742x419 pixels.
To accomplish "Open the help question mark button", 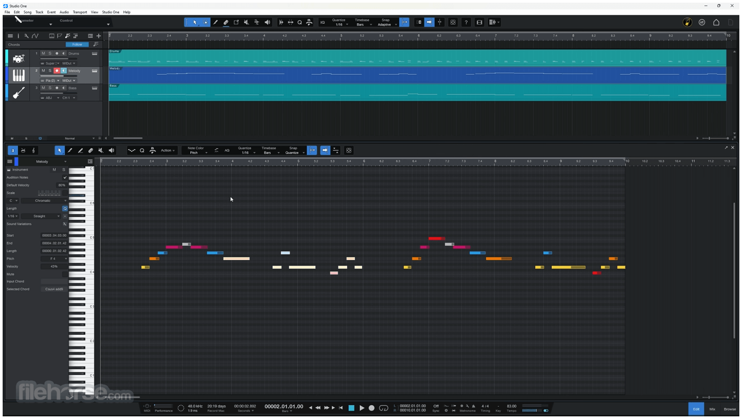I will pyautogui.click(x=466, y=22).
